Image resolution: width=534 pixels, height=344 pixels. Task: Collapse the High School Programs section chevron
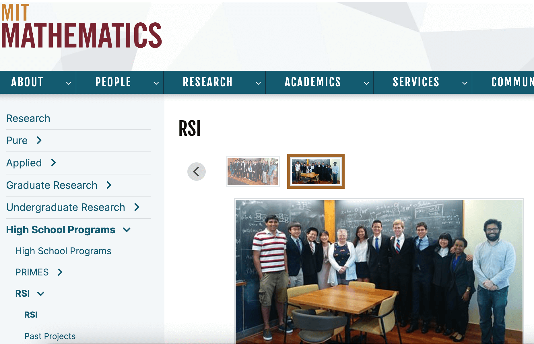point(127,230)
